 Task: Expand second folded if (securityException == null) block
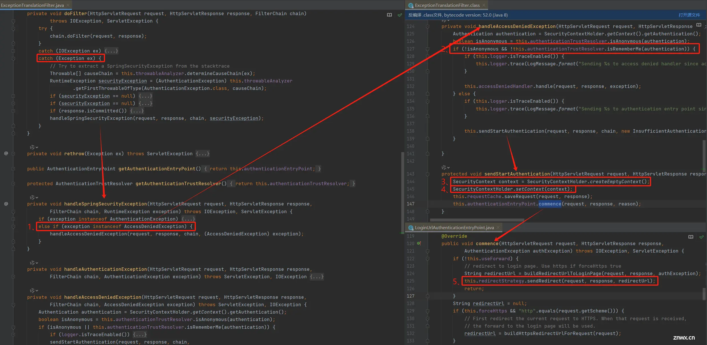(146, 103)
